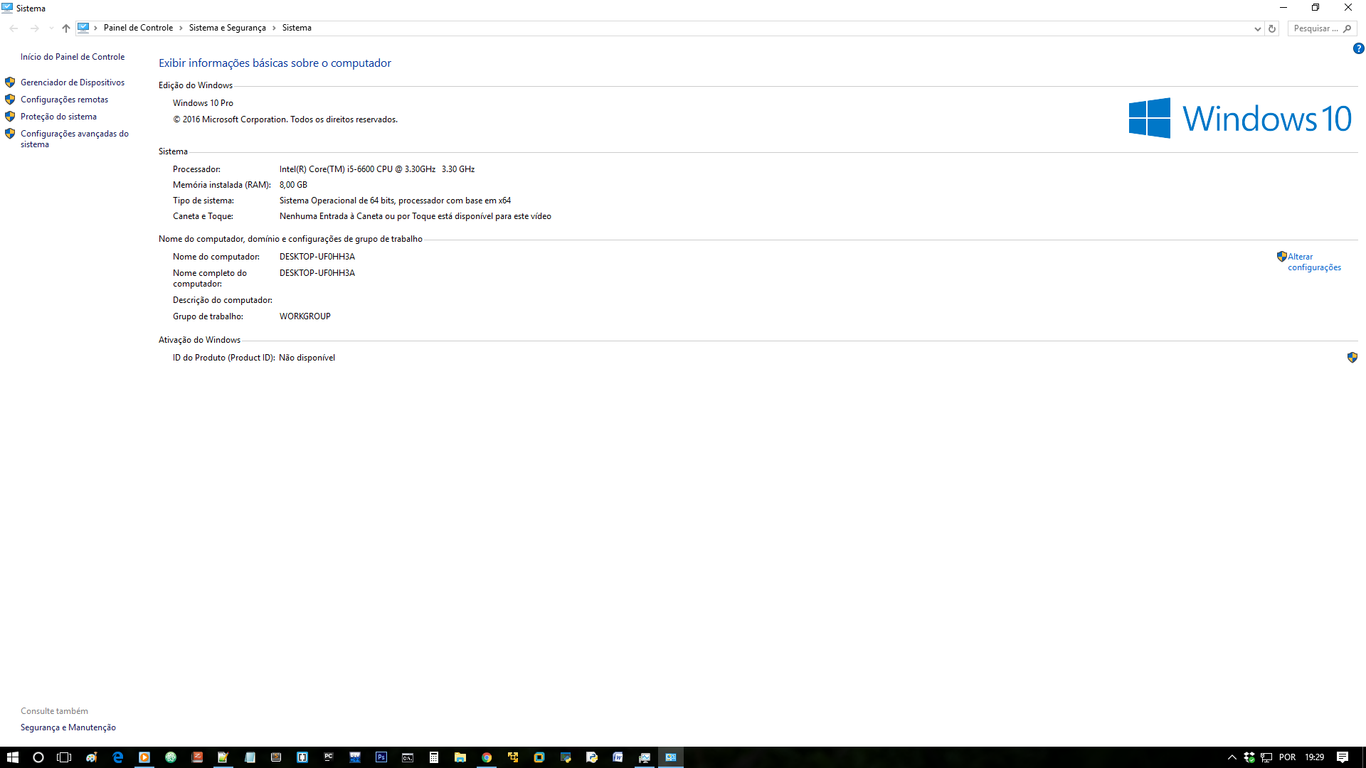Go to Início do Painel de Controle
Viewport: 1366px width, 768px height.
[73, 57]
